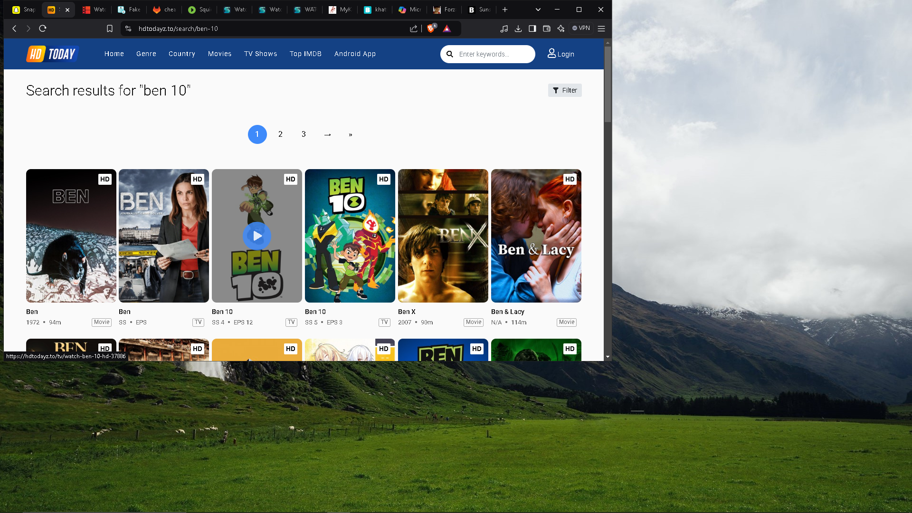Switch to the Micr tab
Image resolution: width=912 pixels, height=513 pixels.
[410, 9]
